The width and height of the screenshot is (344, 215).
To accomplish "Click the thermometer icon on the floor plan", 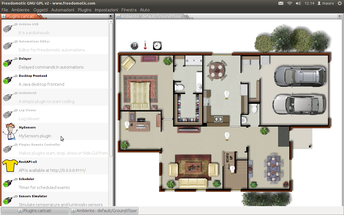I will pos(145,45).
